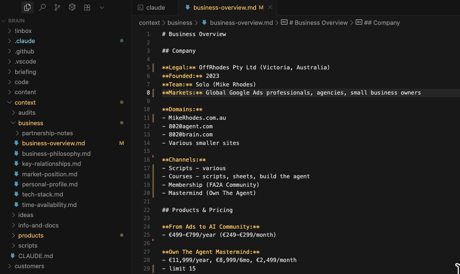Image resolution: width=460 pixels, height=274 pixels.
Task: Click the cube-shaped extension icon in activity bar
Action: click(72, 7)
